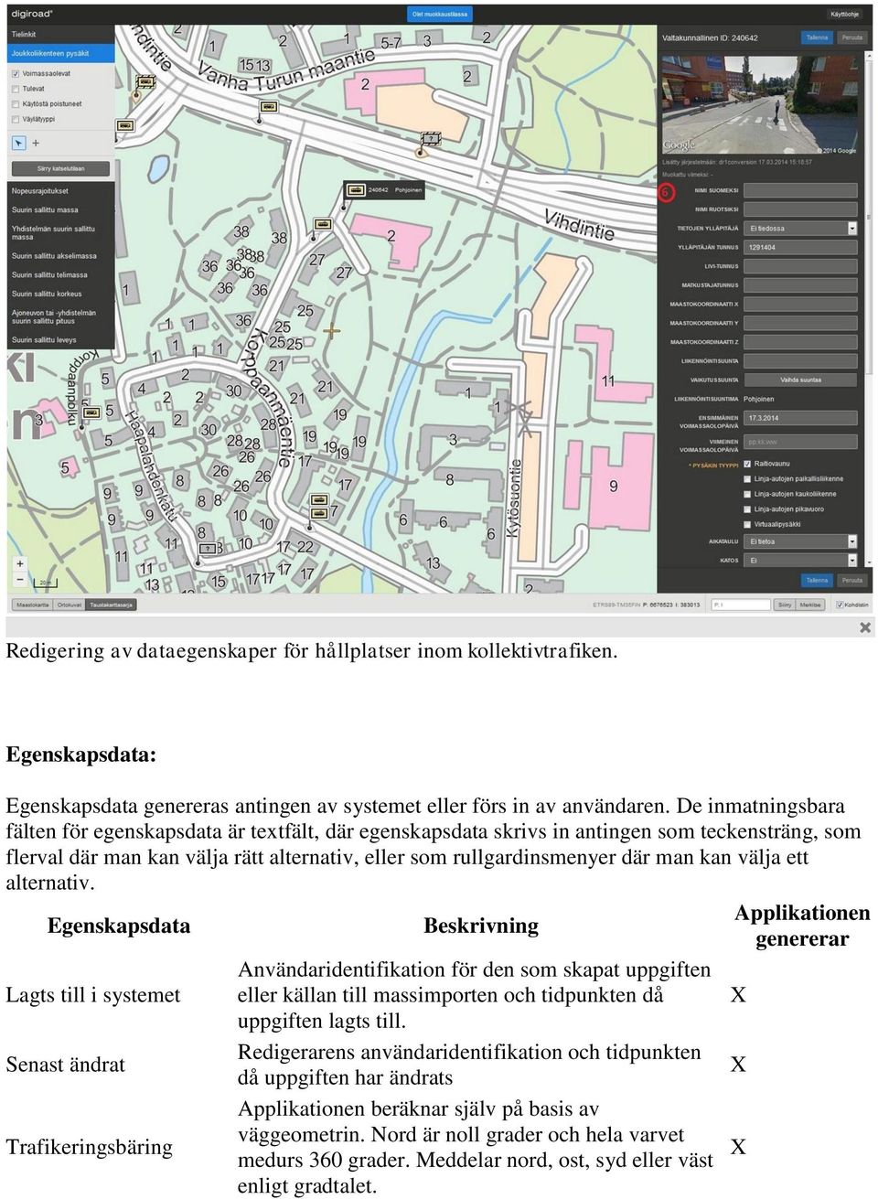Click the Siirry coordinate button
The width and height of the screenshot is (878, 1199).
pos(784,605)
